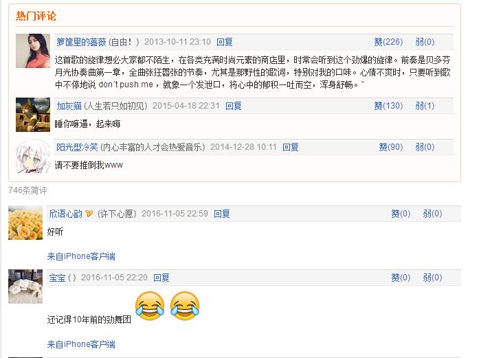Open avatar of user 箩筐里的蔷薇
Viewport: 503px width, 358px height.
coord(33,51)
